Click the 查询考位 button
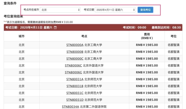The width and height of the screenshot is (186, 109). point(145,10)
